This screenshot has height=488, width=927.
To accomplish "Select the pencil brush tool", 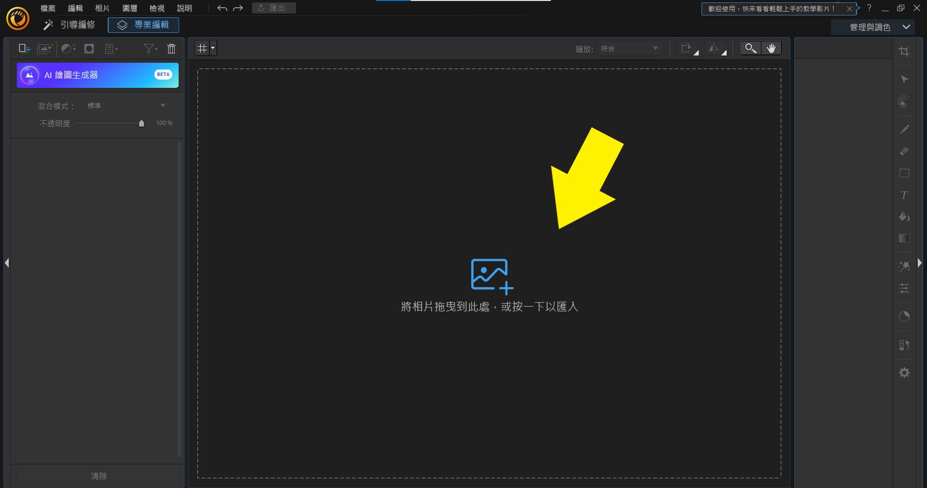I will click(904, 129).
